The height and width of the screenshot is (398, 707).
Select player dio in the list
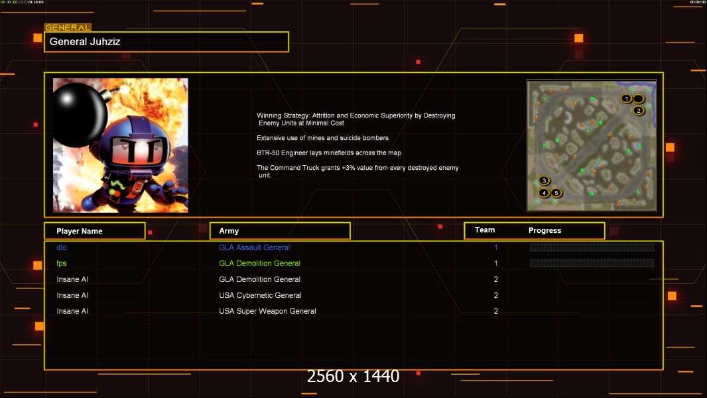tap(61, 247)
